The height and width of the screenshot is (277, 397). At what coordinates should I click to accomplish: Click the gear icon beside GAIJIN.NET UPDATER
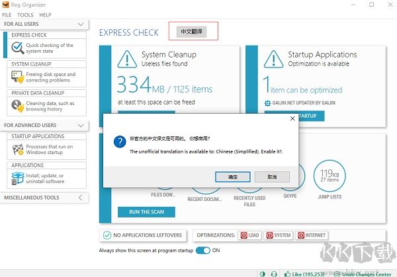(267, 103)
